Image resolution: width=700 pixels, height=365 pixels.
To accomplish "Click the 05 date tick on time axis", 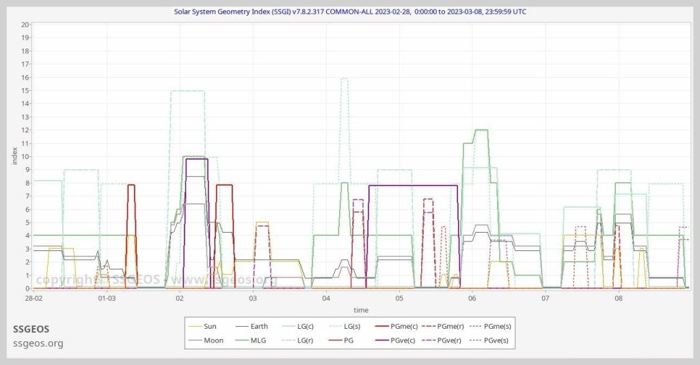I will (x=399, y=298).
